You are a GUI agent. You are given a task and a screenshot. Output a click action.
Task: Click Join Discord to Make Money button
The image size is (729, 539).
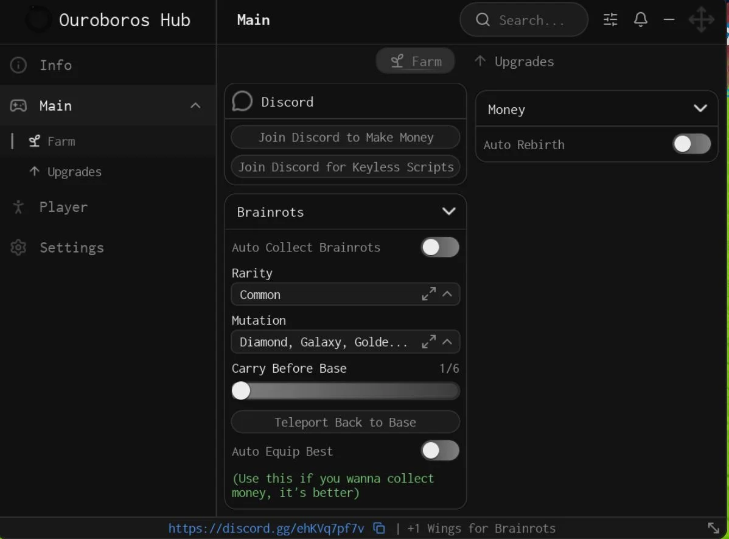(346, 137)
